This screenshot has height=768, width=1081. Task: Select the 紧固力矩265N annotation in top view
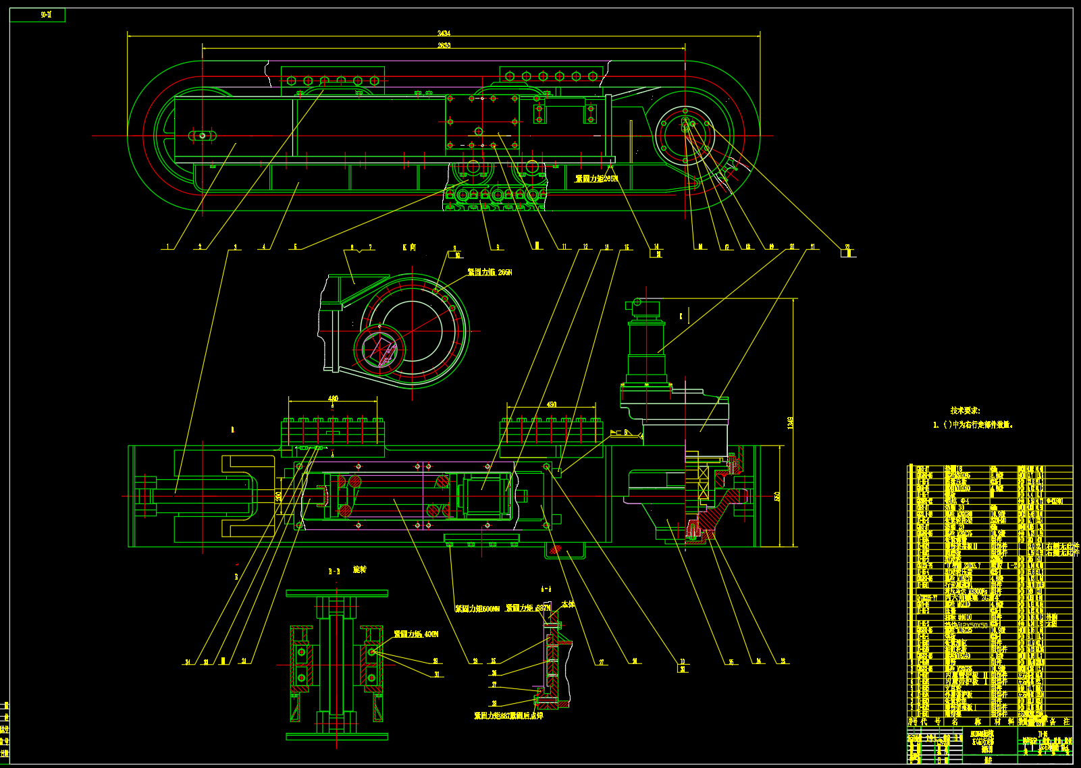(596, 179)
